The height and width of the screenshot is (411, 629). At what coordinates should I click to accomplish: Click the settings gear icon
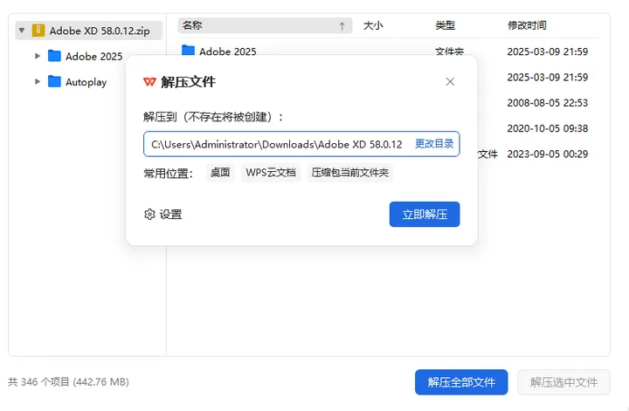(x=149, y=215)
